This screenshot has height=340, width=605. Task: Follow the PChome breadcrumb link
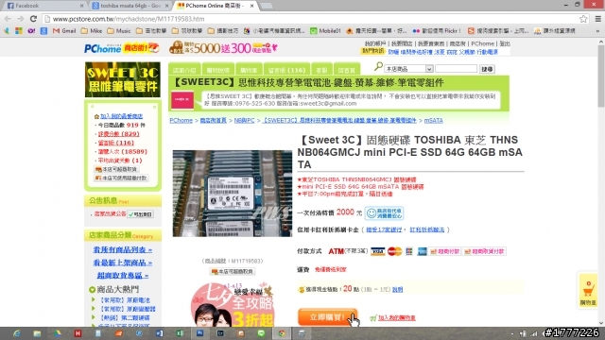tap(181, 120)
